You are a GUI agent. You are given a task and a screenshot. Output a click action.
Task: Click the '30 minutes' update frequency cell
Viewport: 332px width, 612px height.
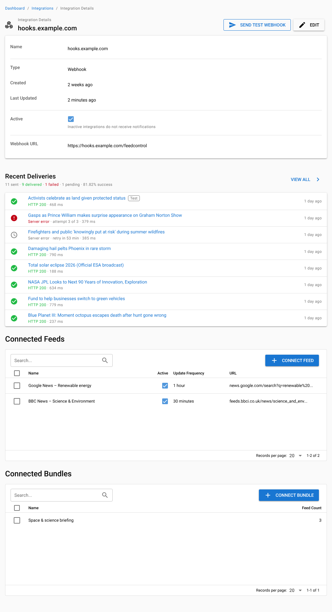(x=184, y=401)
